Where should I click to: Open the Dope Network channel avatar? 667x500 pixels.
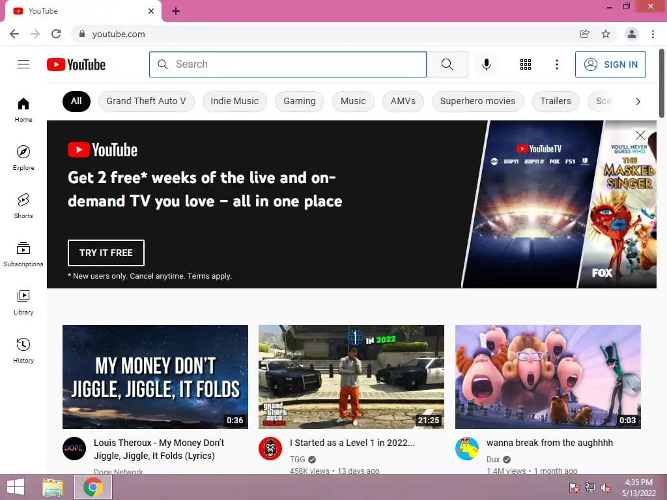tap(74, 449)
